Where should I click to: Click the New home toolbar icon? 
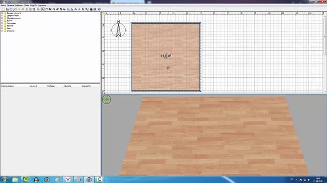coord(4,9)
